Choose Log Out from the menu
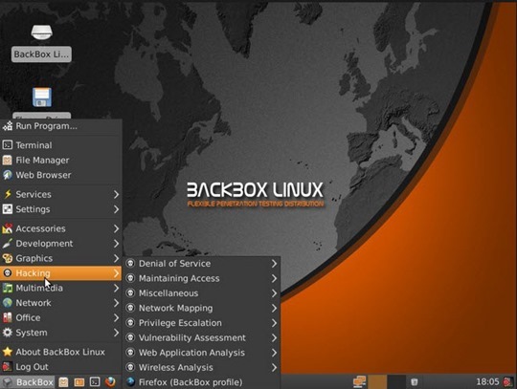The image size is (517, 389). [x=60, y=367]
